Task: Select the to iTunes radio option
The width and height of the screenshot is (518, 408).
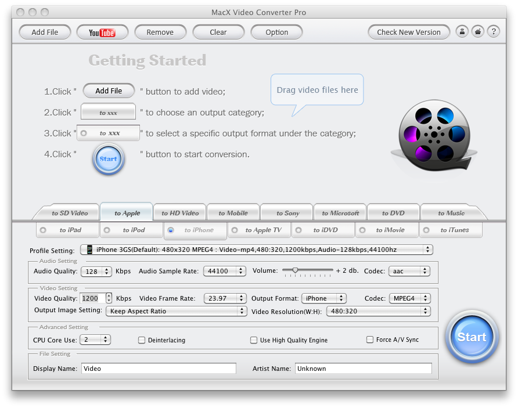Action: point(426,230)
